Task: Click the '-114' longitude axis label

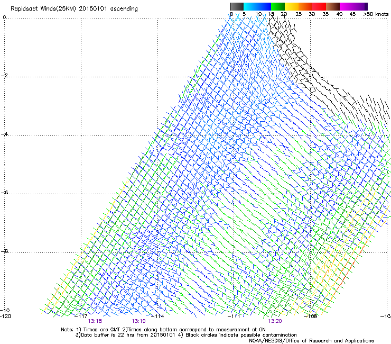Action: click(x=157, y=316)
